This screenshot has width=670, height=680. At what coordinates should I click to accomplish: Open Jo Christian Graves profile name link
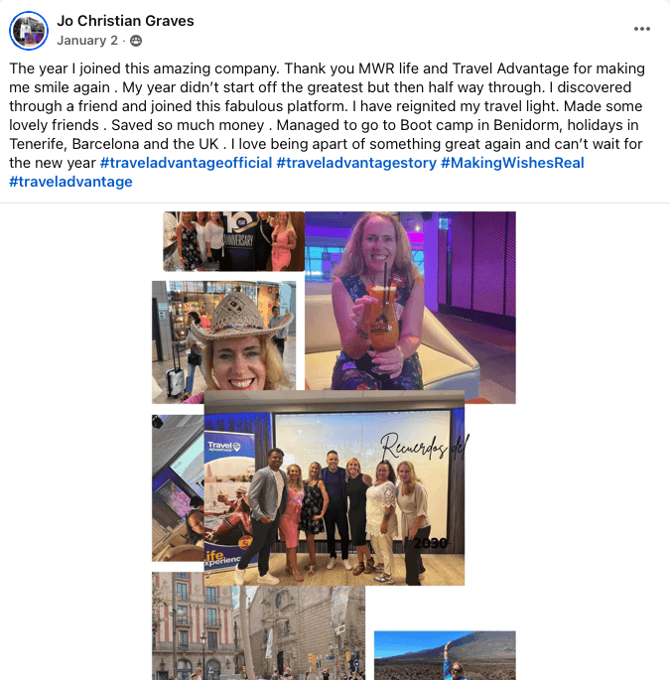click(125, 21)
